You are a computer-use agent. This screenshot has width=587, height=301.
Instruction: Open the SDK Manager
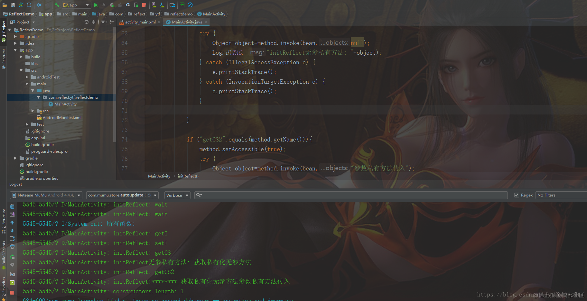click(x=162, y=5)
